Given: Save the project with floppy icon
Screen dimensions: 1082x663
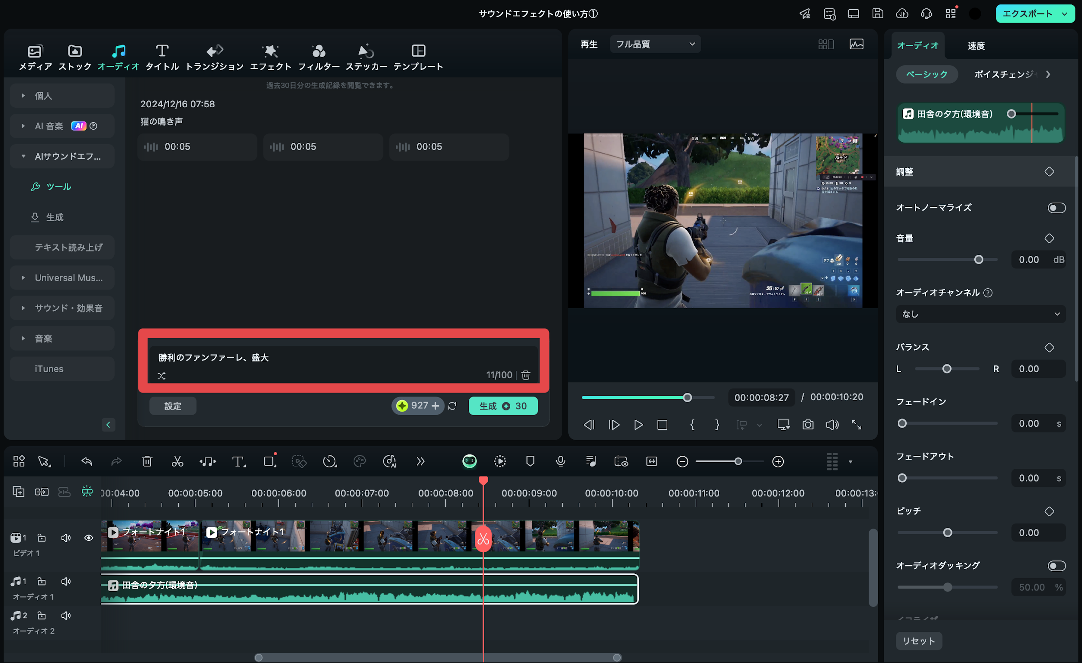Looking at the screenshot, I should 877,13.
